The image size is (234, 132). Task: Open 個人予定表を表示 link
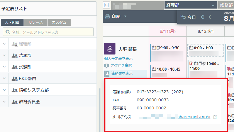(x=118, y=59)
